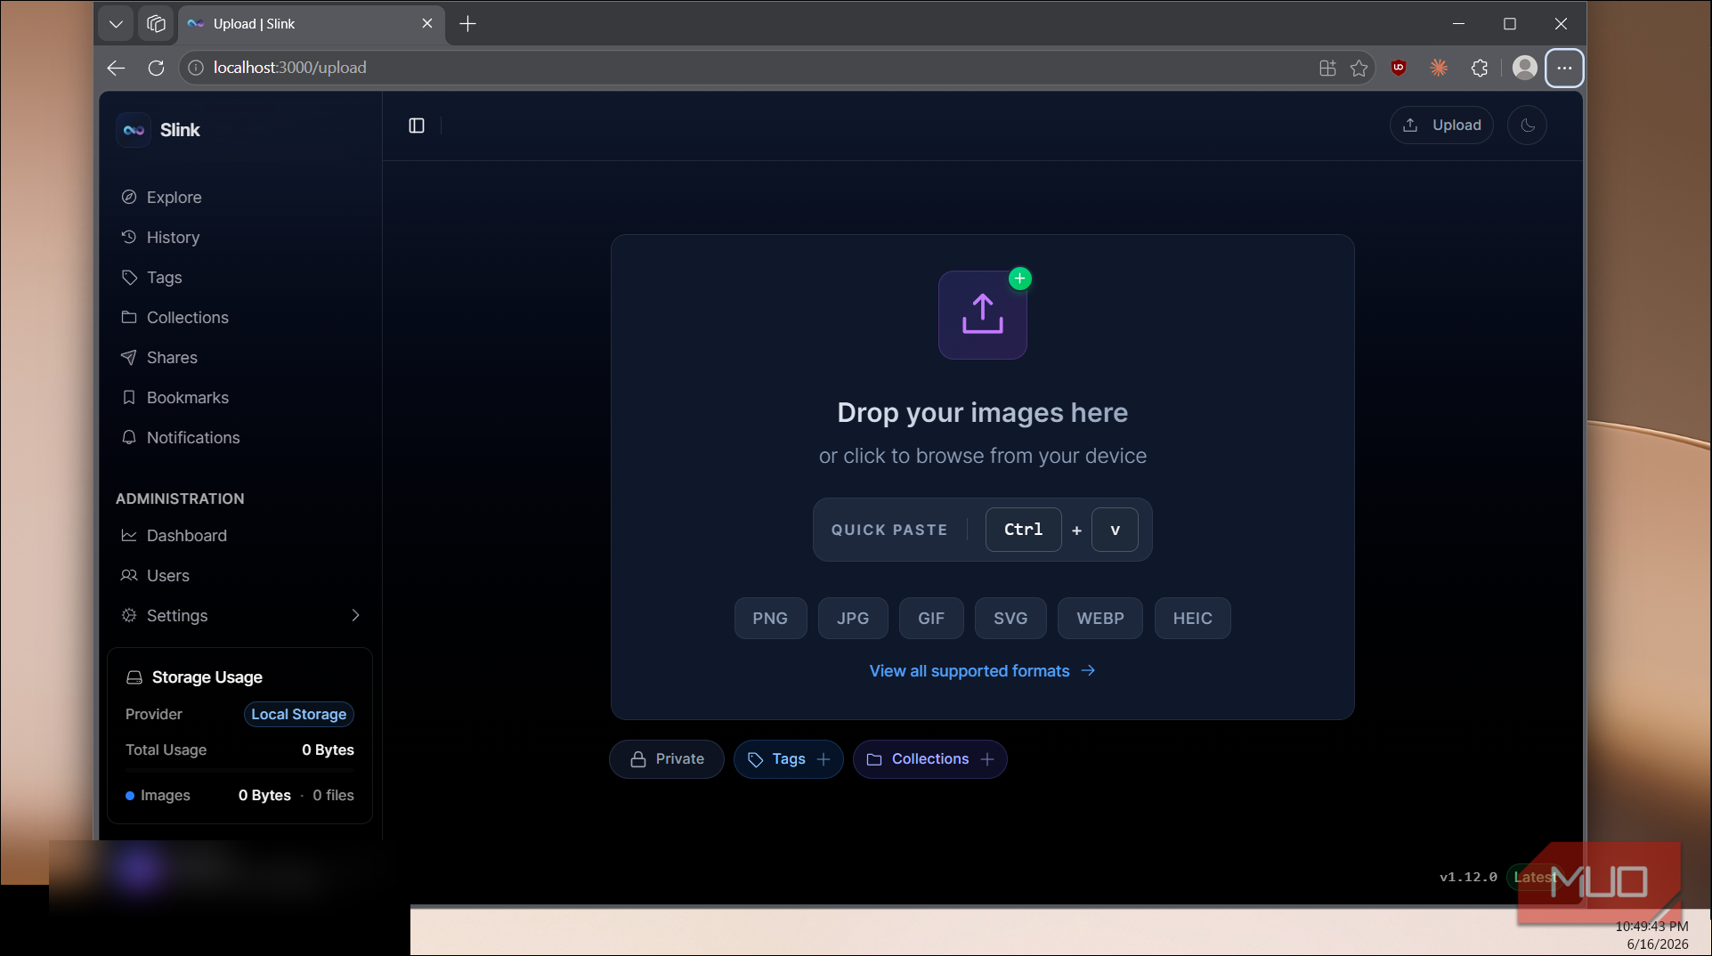Viewport: 1712px width, 956px height.
Task: Switch theme with the moon icon
Action: (1527, 126)
